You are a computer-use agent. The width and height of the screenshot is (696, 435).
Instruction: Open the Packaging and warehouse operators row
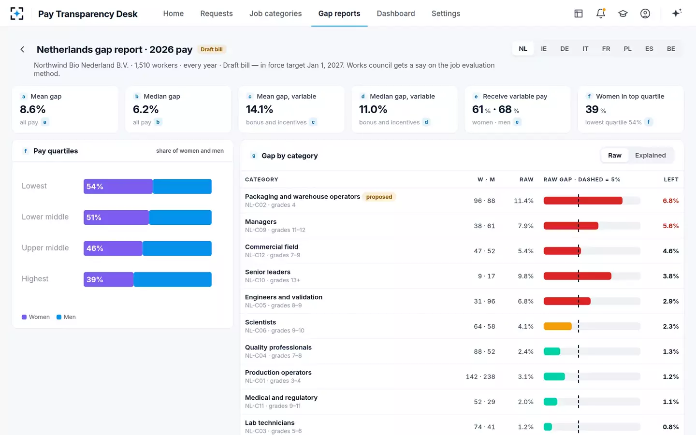coord(462,201)
